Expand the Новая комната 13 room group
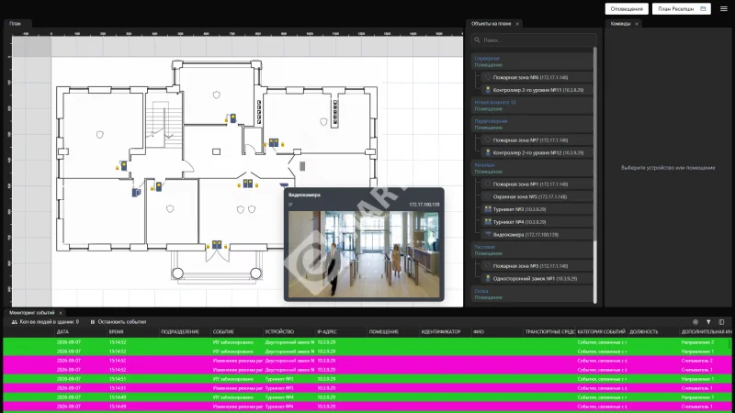 pos(532,106)
